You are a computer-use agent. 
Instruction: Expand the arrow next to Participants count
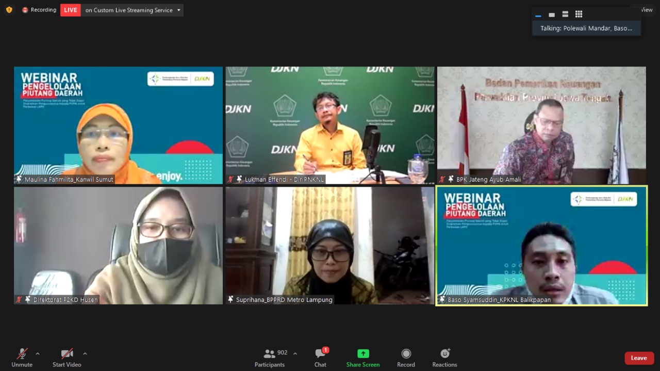point(295,353)
